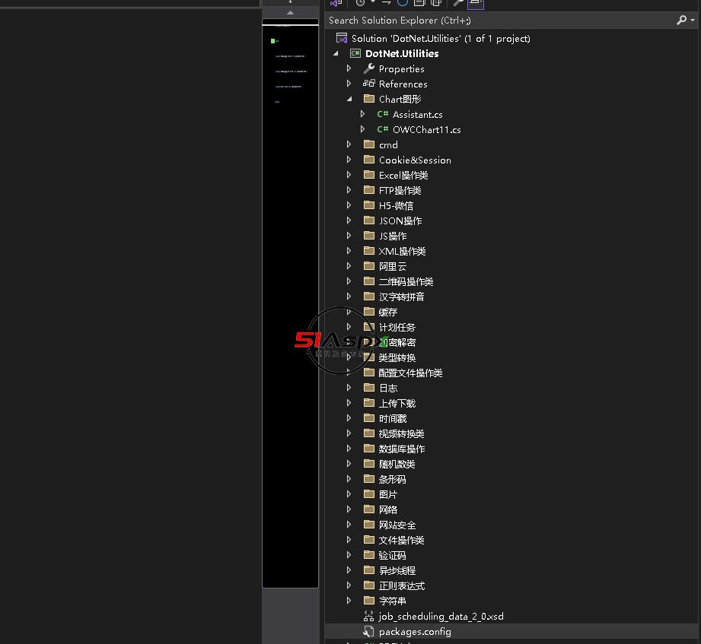Open the search options dropdown arrow

pos(693,20)
